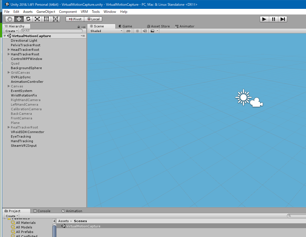Open the File menu
The height and width of the screenshot is (237, 306).
pyautogui.click(x=7, y=12)
